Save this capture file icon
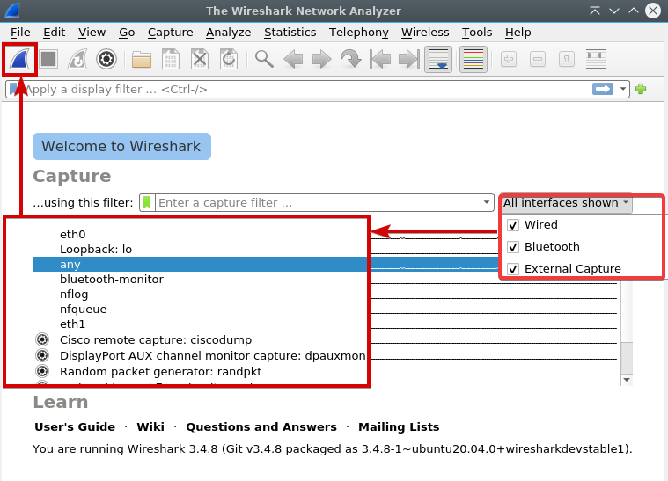668x481 pixels. tap(171, 59)
